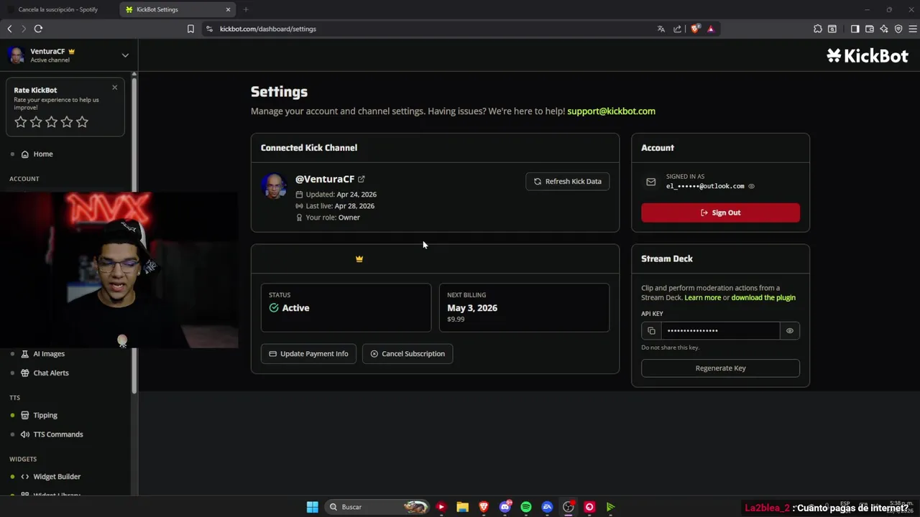920x517 pixels.
Task: Click the masked API key field
Action: 720,330
